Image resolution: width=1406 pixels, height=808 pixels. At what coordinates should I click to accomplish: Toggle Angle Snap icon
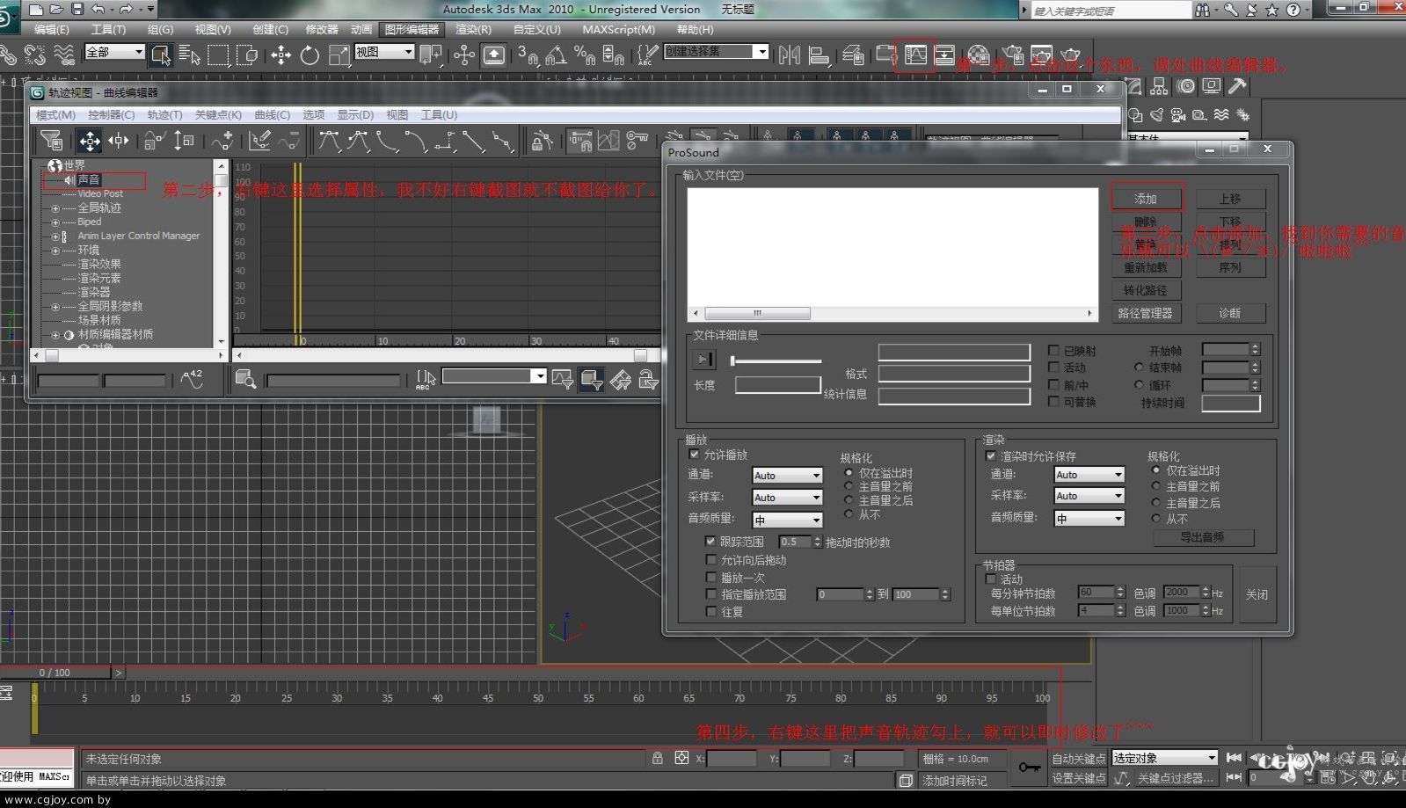tap(556, 55)
